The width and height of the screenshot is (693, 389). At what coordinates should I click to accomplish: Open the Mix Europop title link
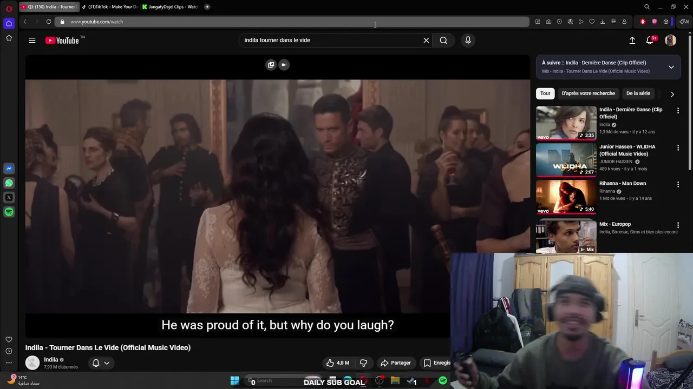click(x=615, y=224)
